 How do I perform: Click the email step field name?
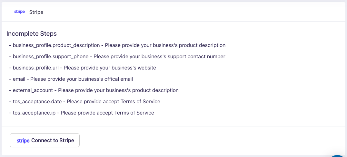click(19, 79)
